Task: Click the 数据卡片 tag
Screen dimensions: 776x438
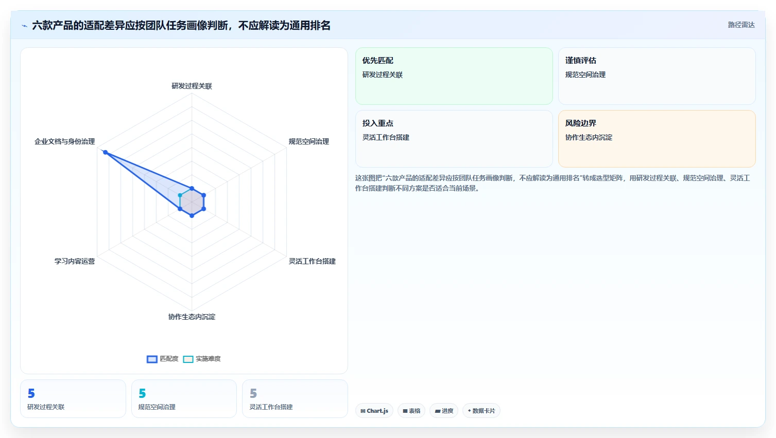Action: [481, 411]
